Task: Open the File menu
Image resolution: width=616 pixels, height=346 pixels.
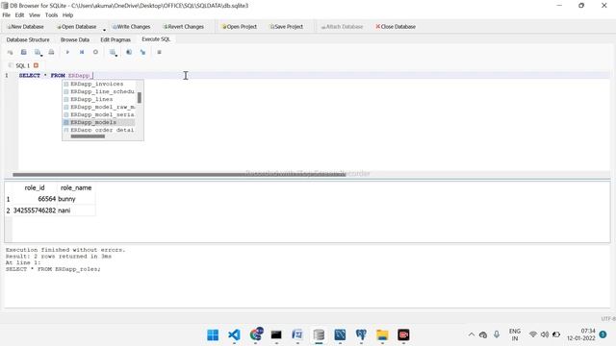Action: tap(7, 15)
